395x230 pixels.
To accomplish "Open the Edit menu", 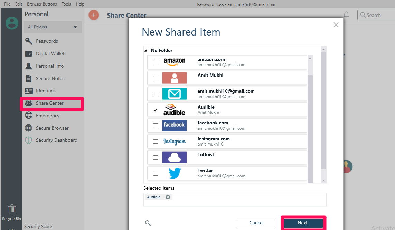I will point(19,4).
